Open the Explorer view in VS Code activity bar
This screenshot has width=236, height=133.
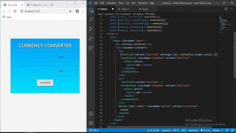coord(91,10)
